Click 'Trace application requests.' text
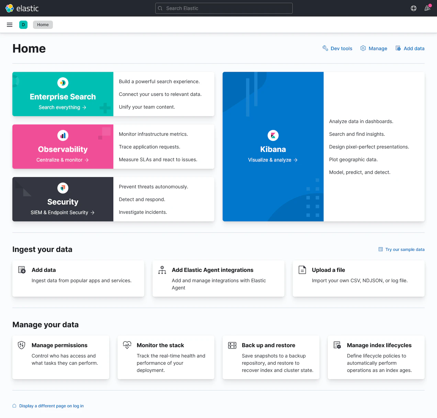This screenshot has width=437, height=418. tap(149, 147)
